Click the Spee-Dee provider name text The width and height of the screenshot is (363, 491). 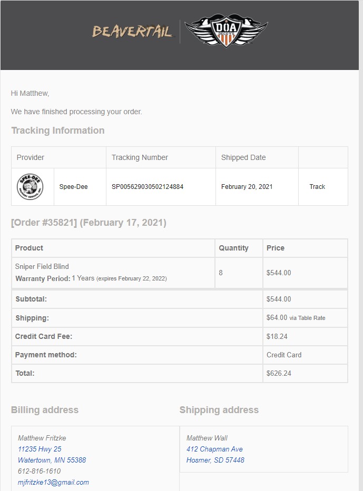coord(73,187)
